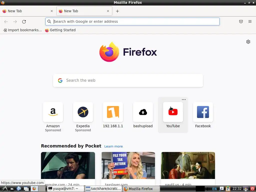The height and width of the screenshot is (192, 256).
Task: Open the Facebook shortcut tile
Action: [203, 112]
